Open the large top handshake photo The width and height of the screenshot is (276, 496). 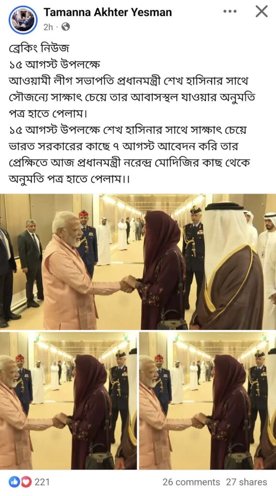coord(138,262)
